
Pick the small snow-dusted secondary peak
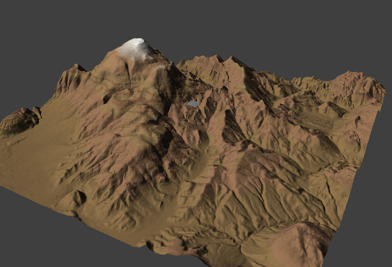161,67
